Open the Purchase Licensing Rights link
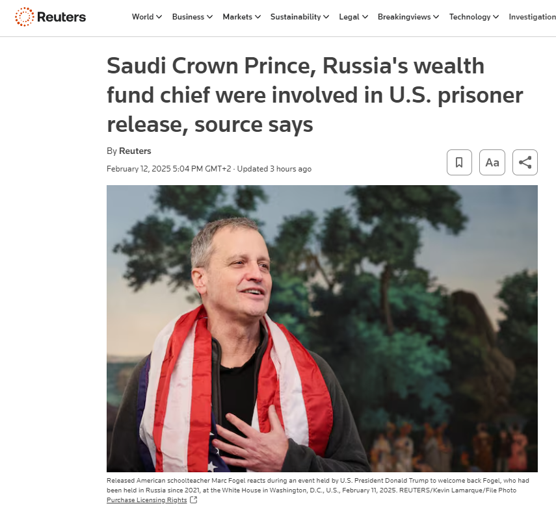 148,500
